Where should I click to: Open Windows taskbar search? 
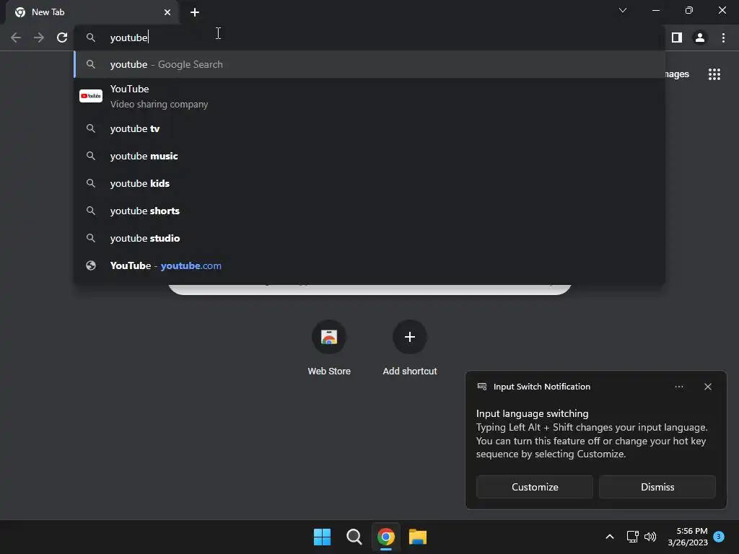(354, 537)
